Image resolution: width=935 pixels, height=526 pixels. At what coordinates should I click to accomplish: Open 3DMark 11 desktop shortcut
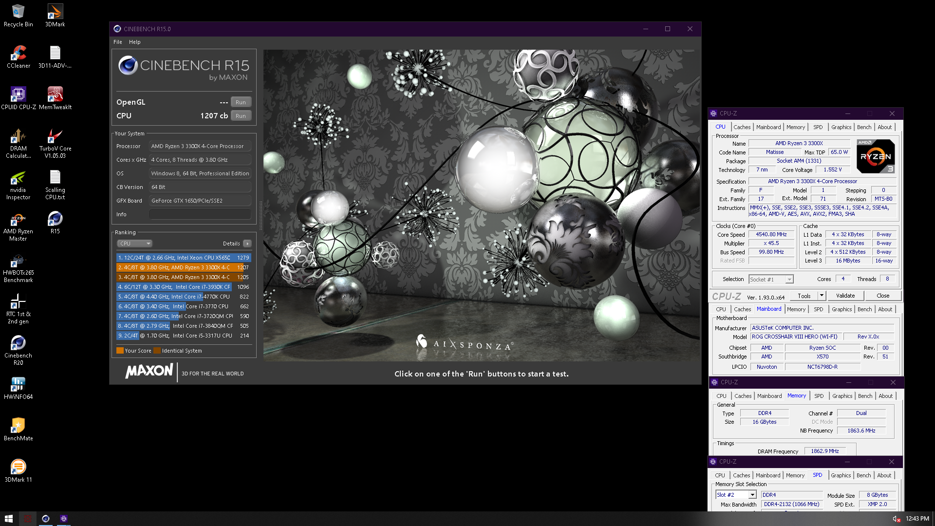tap(18, 471)
